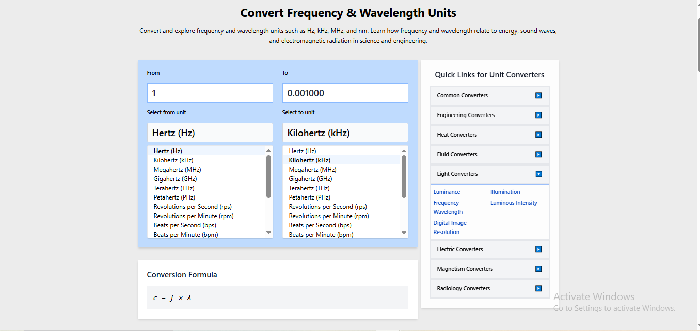Open the Luminance converter link
Image resolution: width=700 pixels, height=331 pixels.
click(x=447, y=192)
